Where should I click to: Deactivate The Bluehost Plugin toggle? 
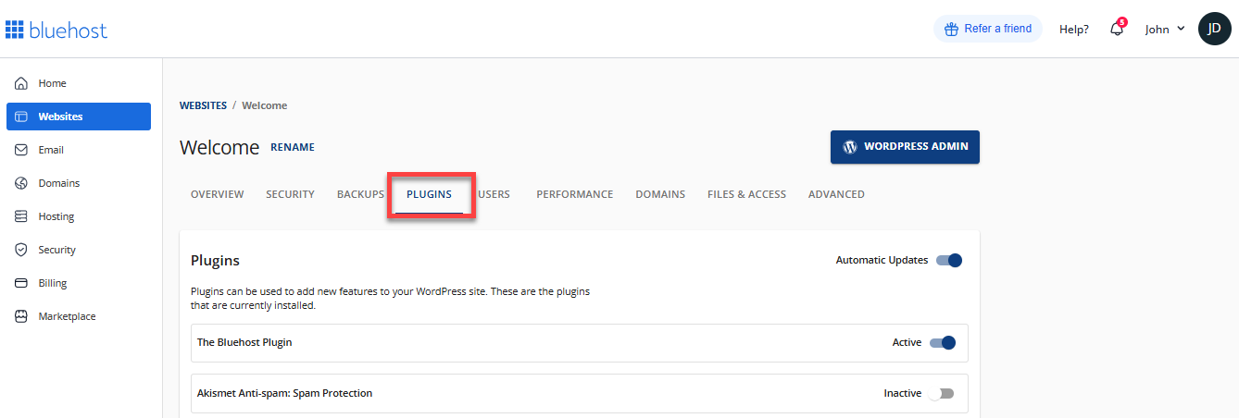coord(942,343)
